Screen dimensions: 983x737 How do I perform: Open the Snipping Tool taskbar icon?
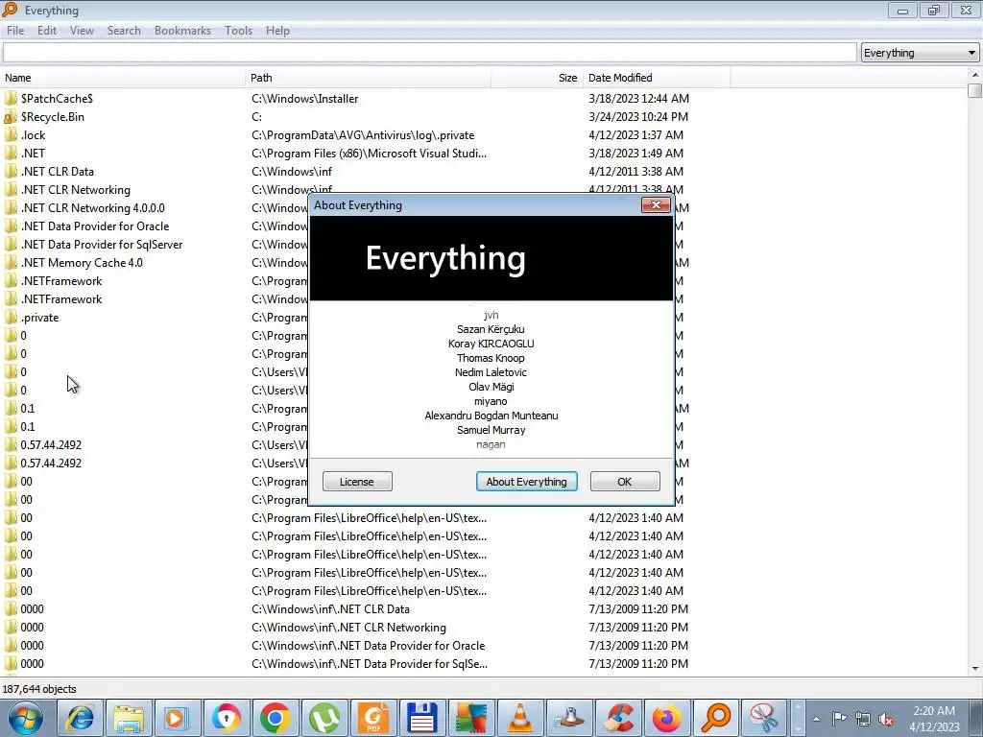[764, 718]
